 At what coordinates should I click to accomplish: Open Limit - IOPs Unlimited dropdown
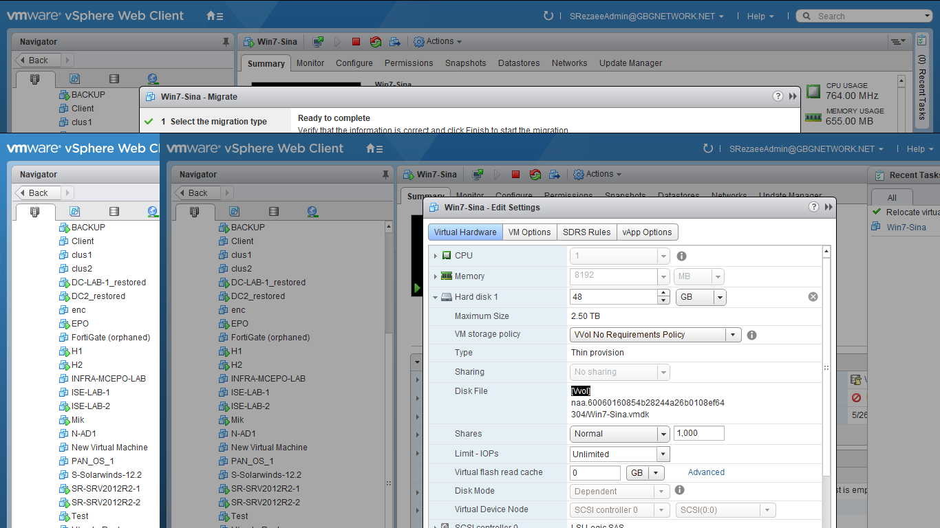[620, 454]
